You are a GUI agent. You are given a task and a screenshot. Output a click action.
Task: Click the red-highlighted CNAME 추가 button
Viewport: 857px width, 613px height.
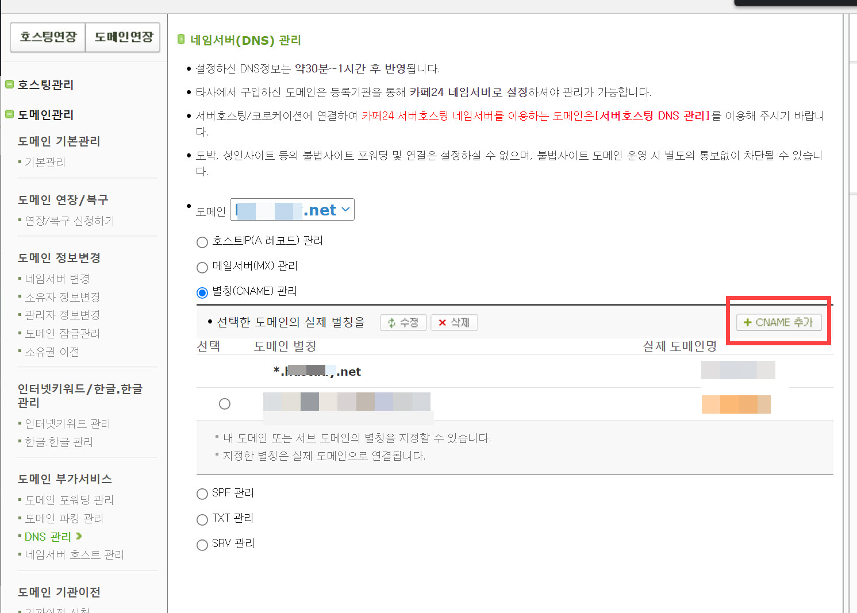coord(778,322)
